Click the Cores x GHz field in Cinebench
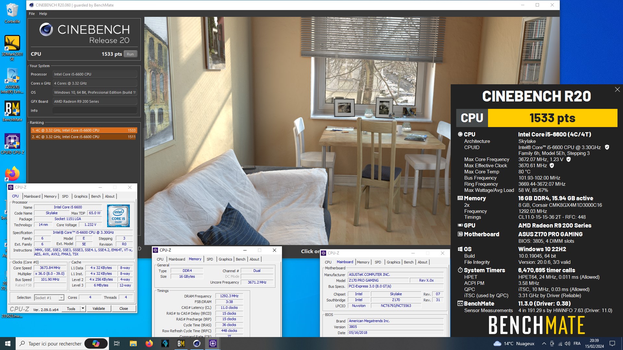The image size is (623, 350). tap(95, 83)
